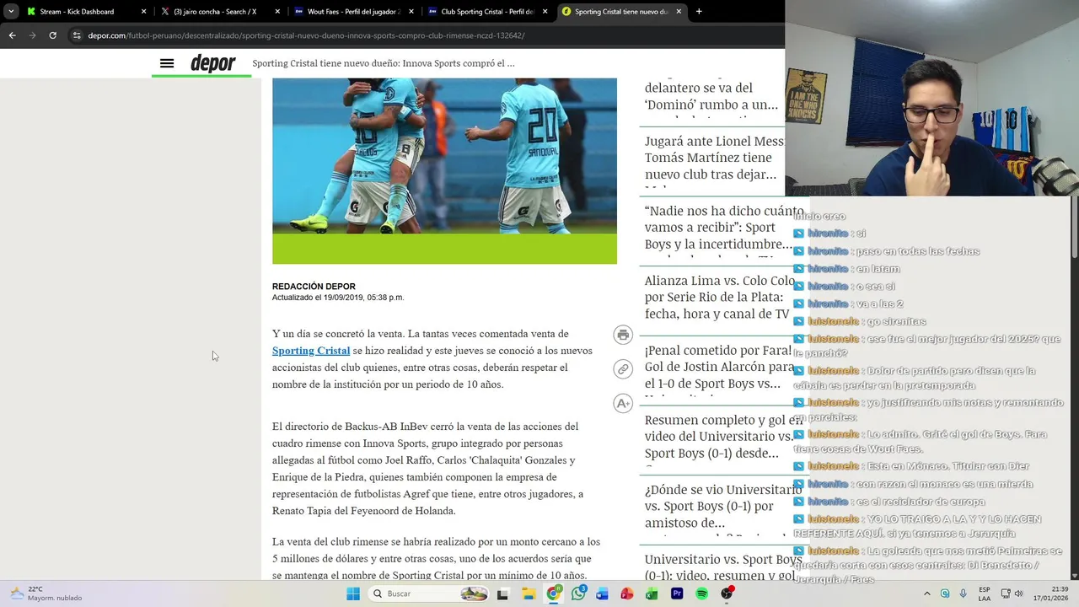Open the Sporting Cristal hyperlink in article
The height and width of the screenshot is (607, 1079).
[x=311, y=351]
